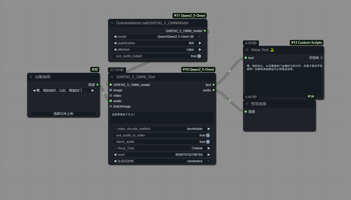Screen dimensions: 351x200
Task: Click the BatchImage input port
Action: click(111, 106)
